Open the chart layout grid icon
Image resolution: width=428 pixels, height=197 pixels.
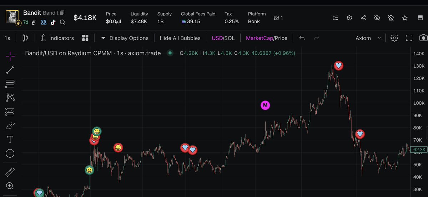[85, 38]
